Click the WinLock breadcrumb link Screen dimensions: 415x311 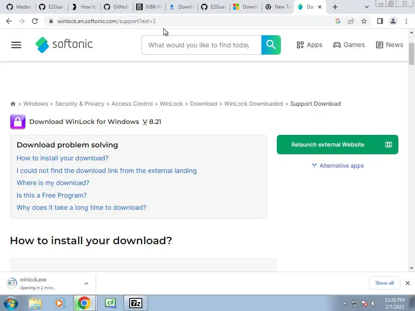point(171,104)
